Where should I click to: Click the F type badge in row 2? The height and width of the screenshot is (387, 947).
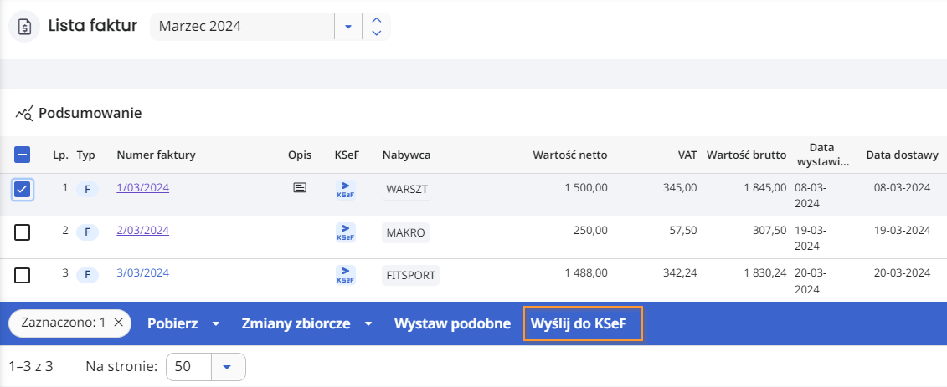[x=88, y=232]
